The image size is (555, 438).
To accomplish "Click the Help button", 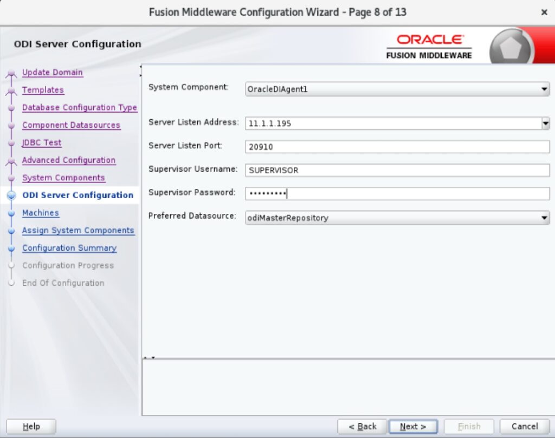I will [31, 426].
